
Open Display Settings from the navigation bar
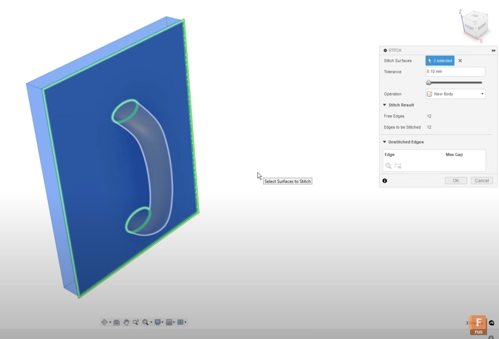[158, 322]
